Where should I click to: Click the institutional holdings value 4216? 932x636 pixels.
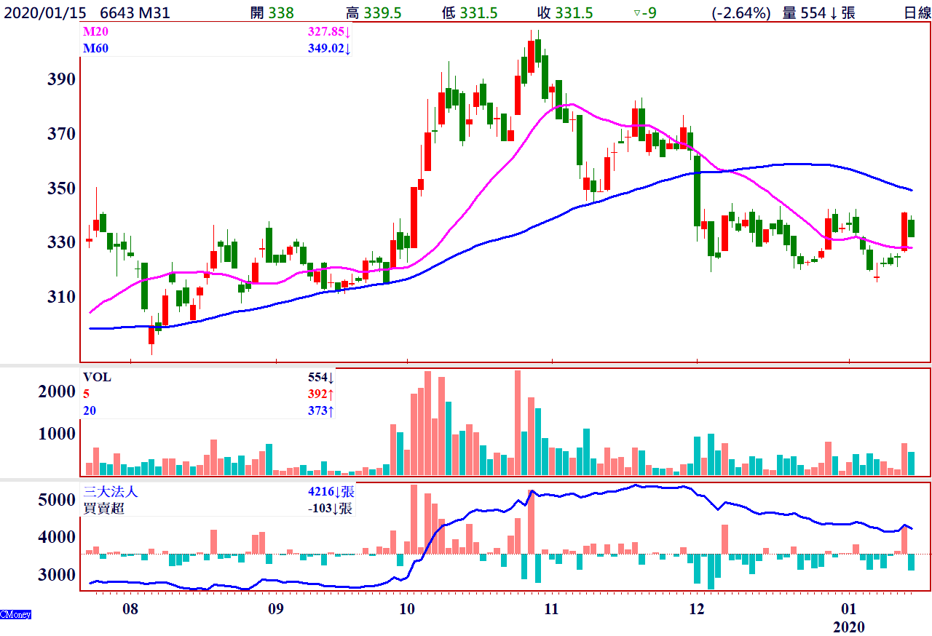coord(331,493)
